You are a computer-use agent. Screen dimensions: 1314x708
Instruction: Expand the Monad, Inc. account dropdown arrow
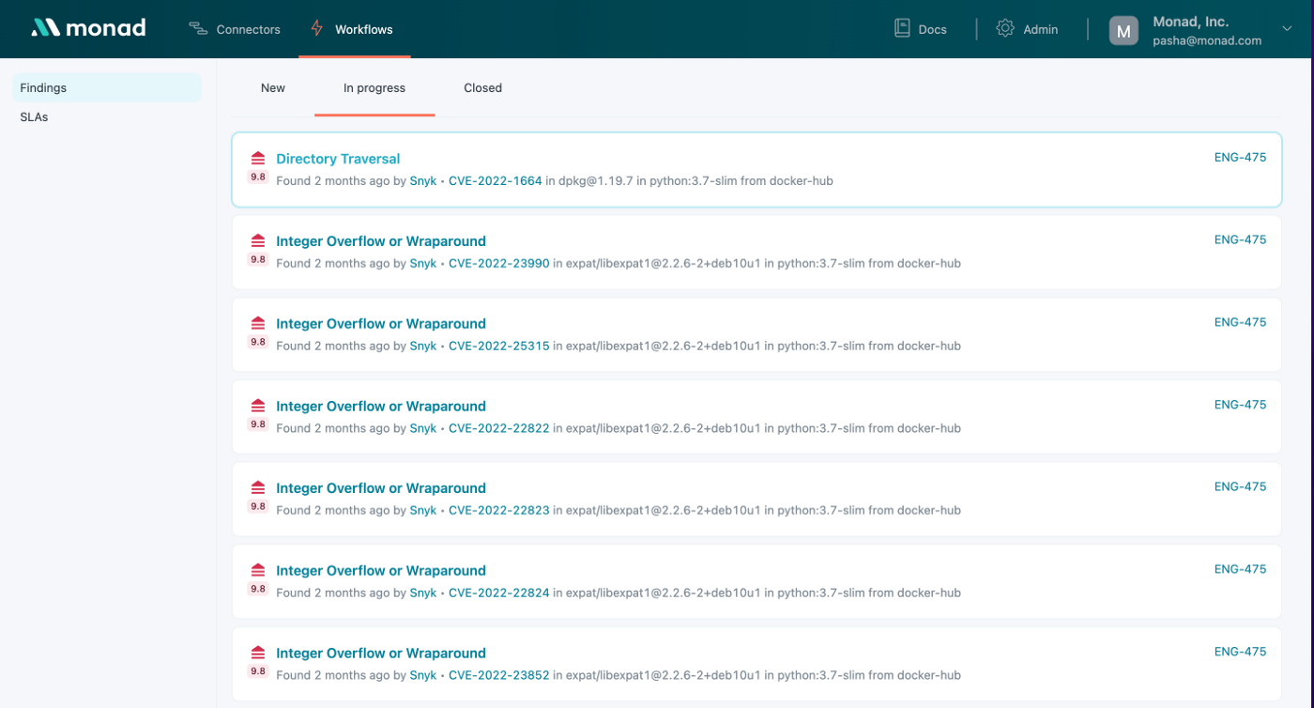click(1286, 29)
